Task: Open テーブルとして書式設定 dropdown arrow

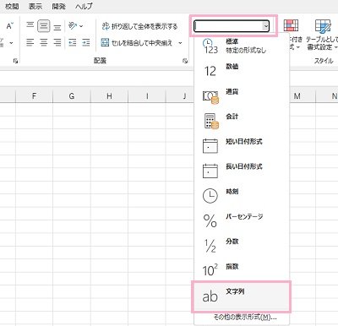Action: click(x=336, y=47)
